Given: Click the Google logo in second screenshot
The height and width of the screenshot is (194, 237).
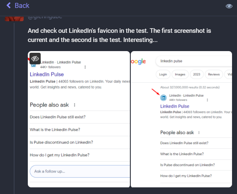Looking at the screenshot, I should [138, 61].
